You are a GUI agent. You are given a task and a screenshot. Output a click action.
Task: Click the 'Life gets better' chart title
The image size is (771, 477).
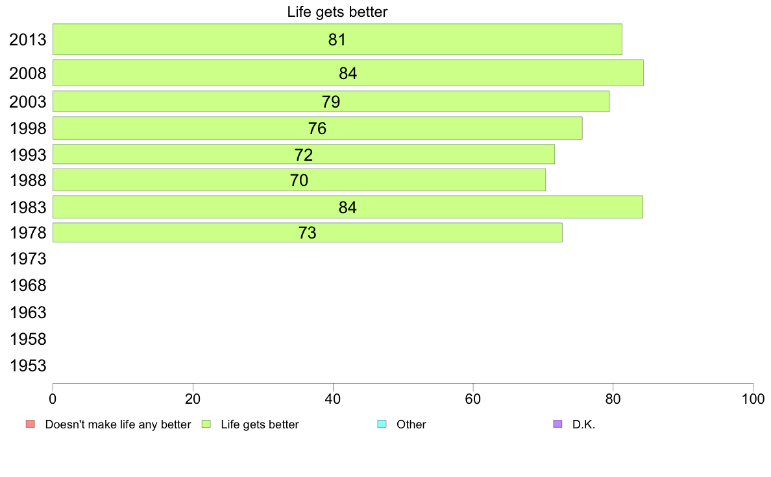coord(337,12)
